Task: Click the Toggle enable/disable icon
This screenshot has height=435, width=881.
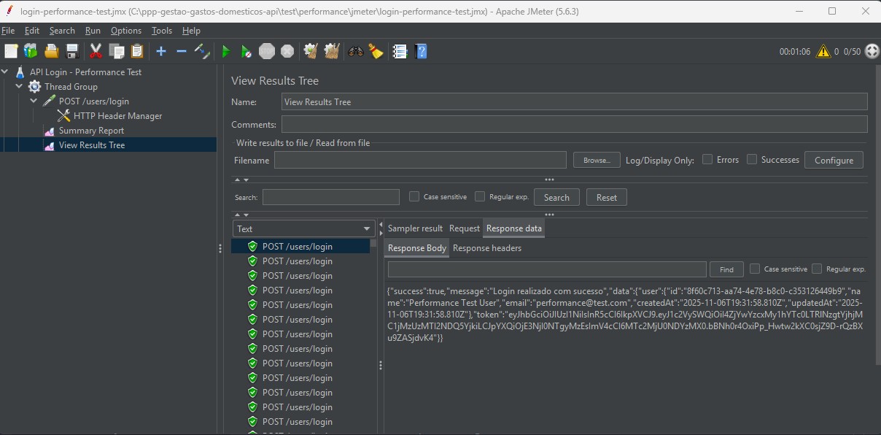Action: tap(202, 51)
